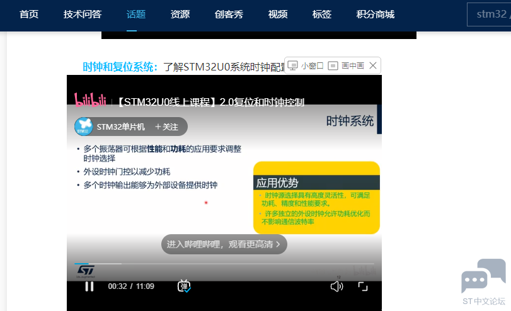Open 技术问答 navigation item

[x=83, y=14]
